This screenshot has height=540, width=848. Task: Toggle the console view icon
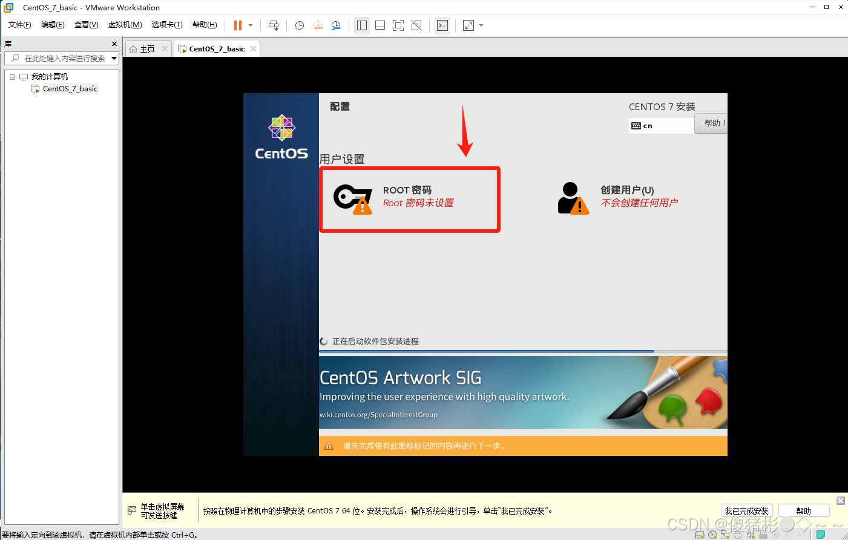pyautogui.click(x=442, y=25)
